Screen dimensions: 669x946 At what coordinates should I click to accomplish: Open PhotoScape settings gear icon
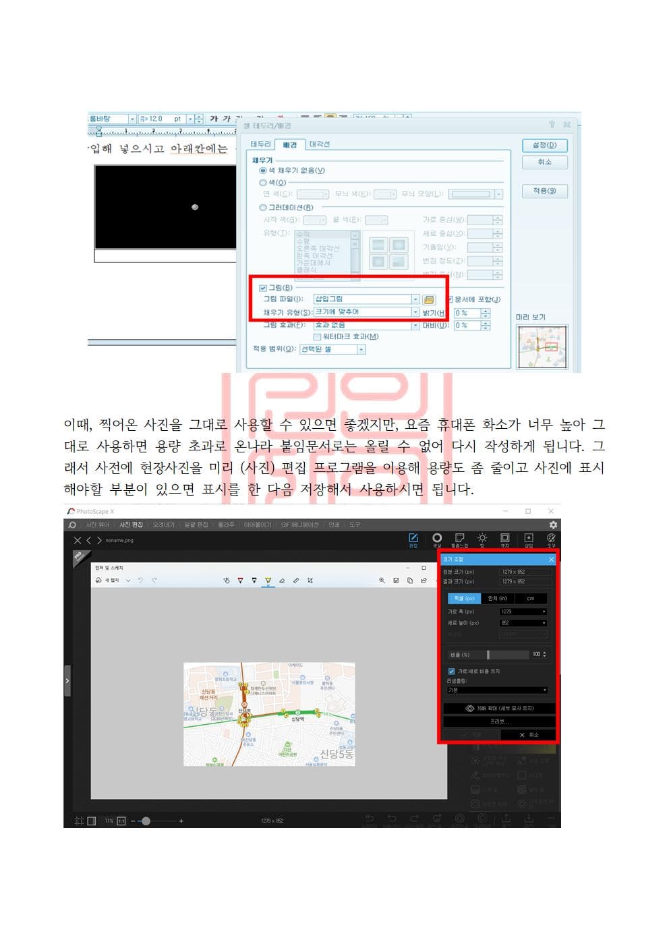point(553,525)
